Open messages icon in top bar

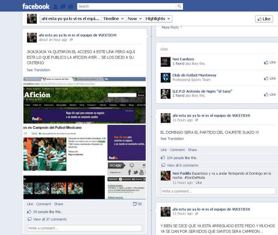(63, 6)
